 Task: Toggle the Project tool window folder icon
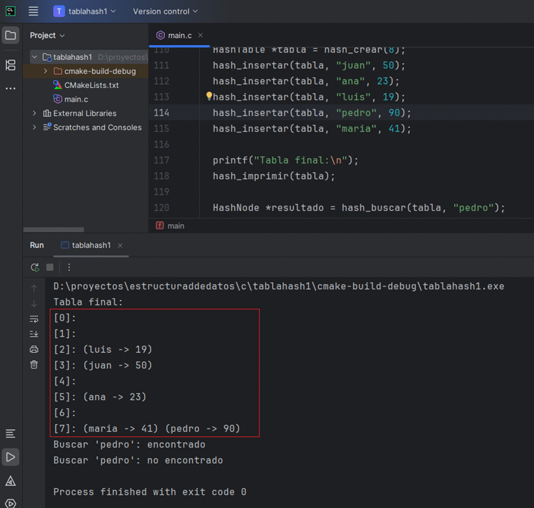point(10,35)
